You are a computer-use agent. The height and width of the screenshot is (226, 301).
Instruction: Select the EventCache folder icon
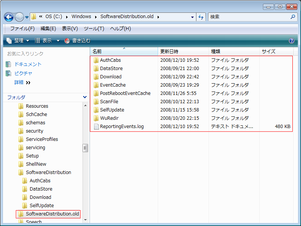(96, 85)
